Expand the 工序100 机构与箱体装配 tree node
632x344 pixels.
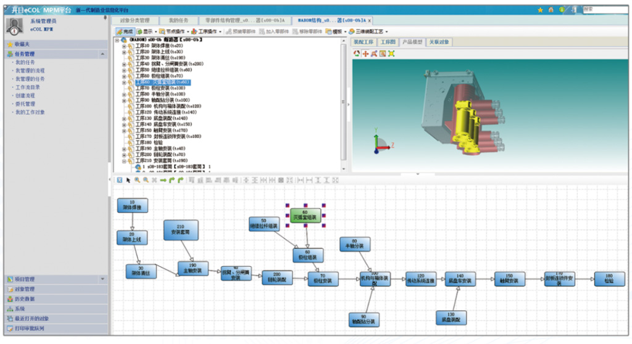point(124,106)
